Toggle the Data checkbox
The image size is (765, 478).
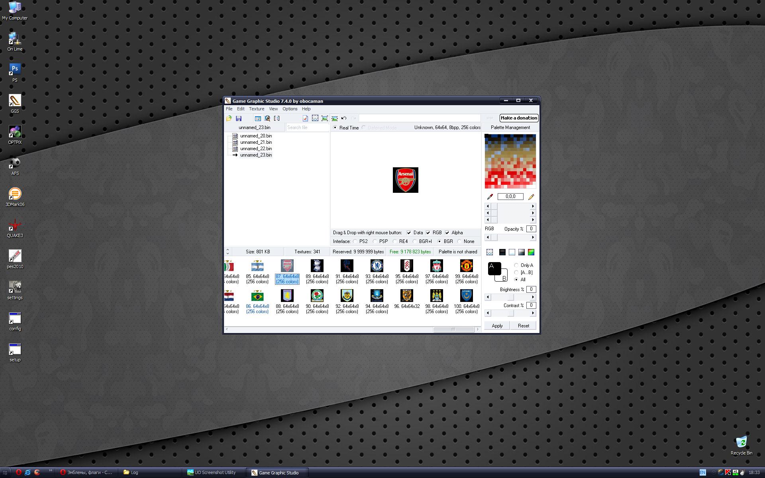(409, 233)
